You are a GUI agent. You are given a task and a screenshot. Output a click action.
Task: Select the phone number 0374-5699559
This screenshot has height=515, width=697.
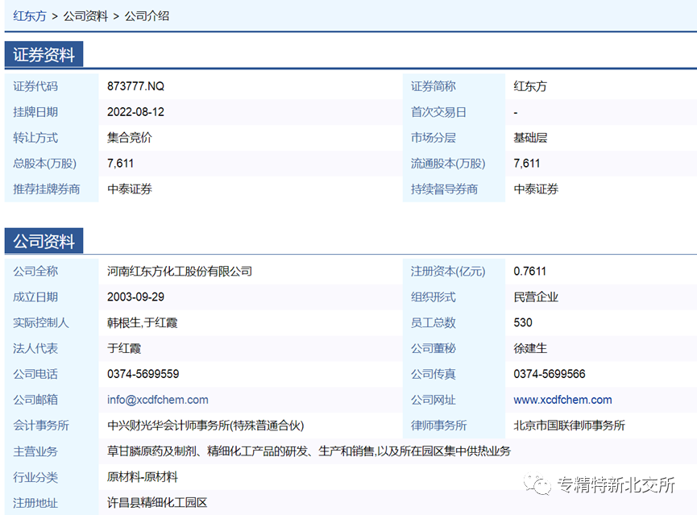143,374
